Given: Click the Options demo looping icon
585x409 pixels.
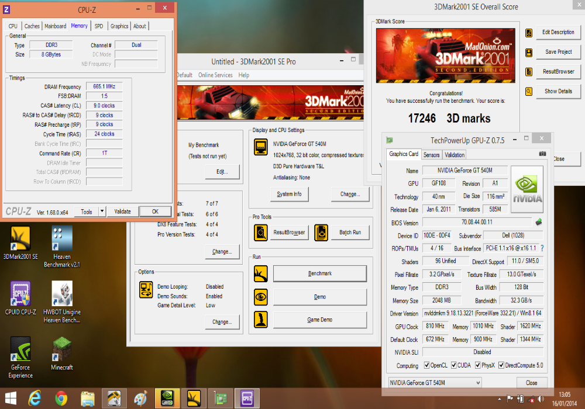Looking at the screenshot, I should click(146, 290).
